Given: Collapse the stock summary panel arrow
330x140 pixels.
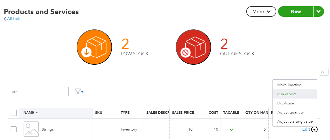Looking at the screenshot, I should (323, 72).
